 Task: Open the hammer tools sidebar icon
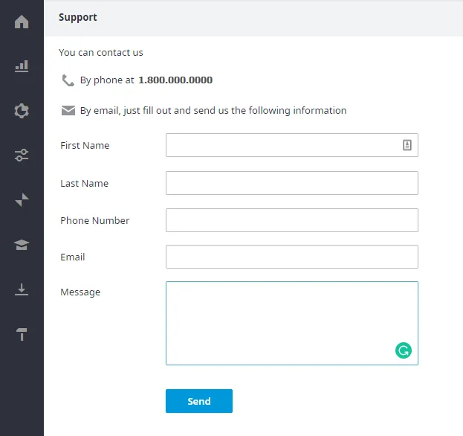[22, 334]
